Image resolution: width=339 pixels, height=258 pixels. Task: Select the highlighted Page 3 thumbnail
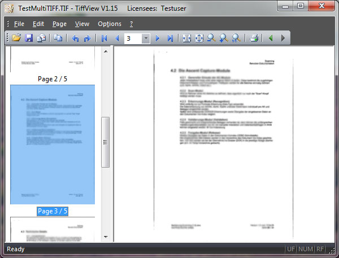(53, 145)
